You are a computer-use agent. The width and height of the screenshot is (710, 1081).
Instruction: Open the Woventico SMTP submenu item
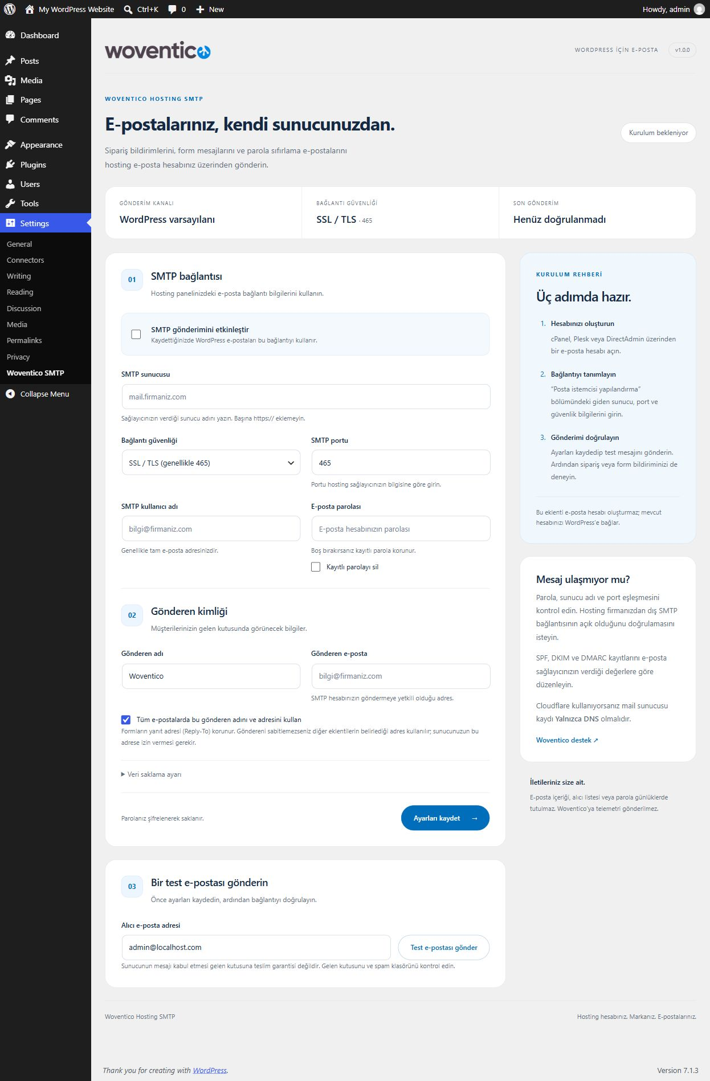(x=35, y=373)
